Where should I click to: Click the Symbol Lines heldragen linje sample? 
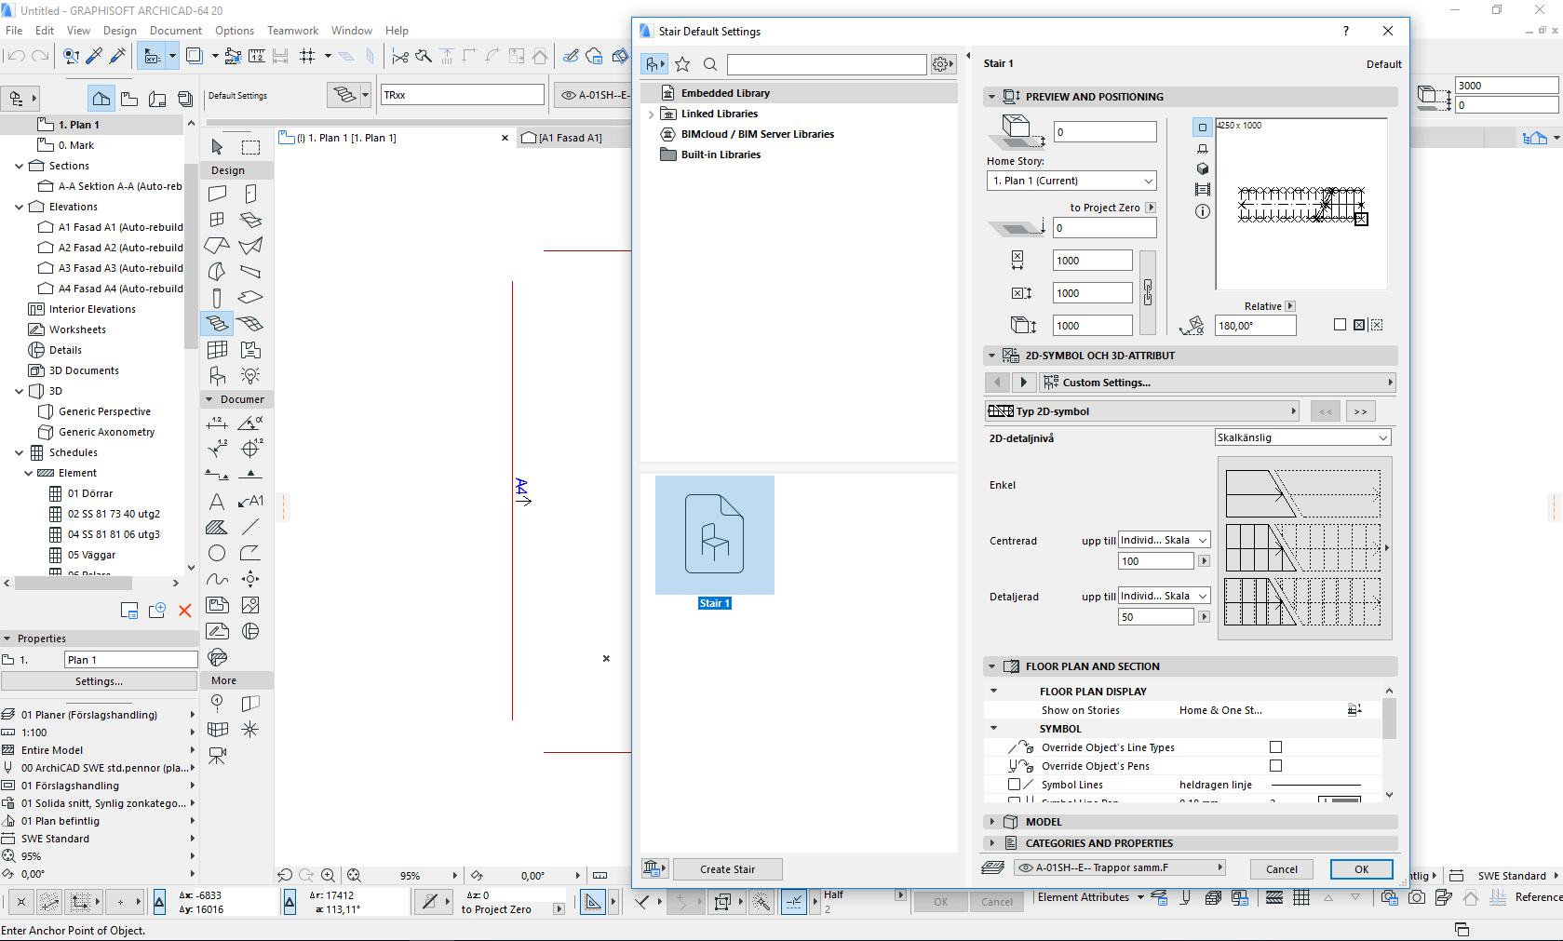point(1316,785)
